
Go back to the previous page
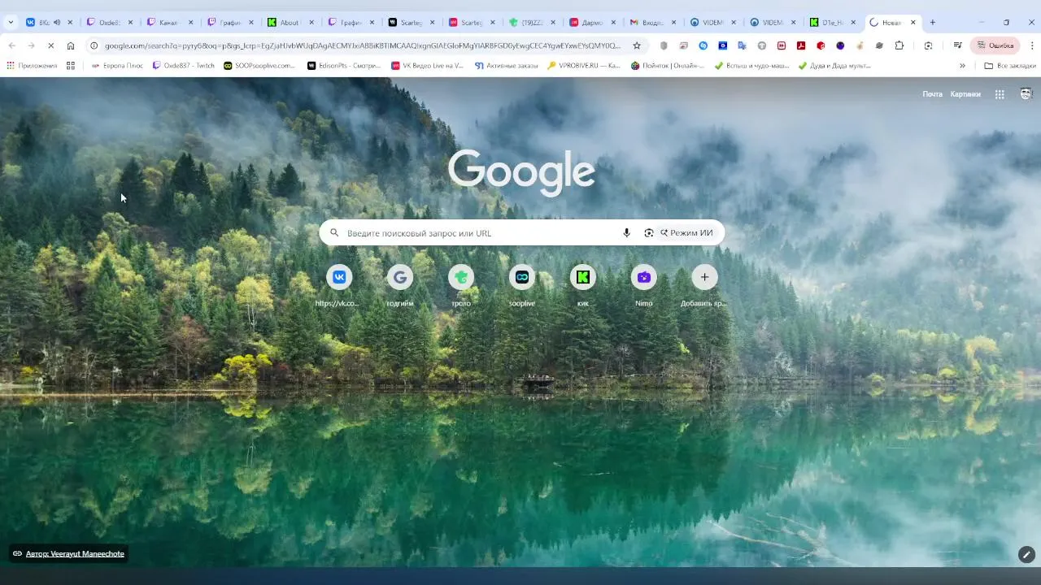point(11,45)
